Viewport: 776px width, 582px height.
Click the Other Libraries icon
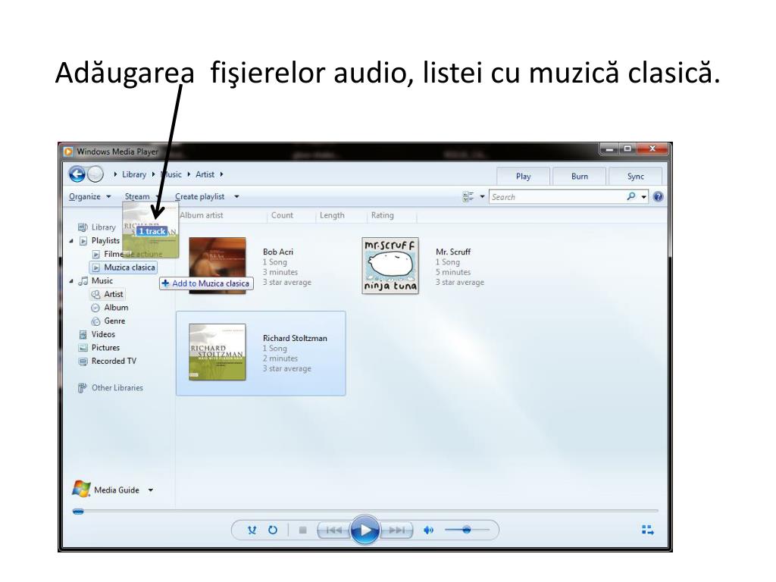[83, 388]
